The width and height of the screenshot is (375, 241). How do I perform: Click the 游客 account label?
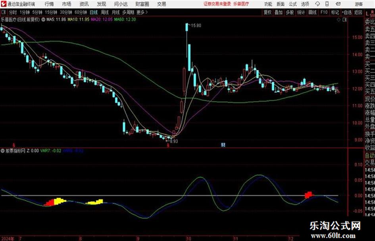tap(359, 4)
